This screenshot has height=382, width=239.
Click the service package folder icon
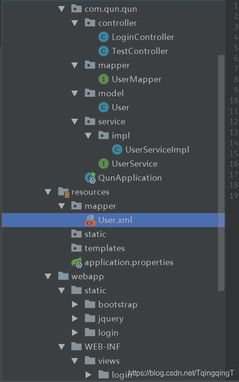tap(90, 122)
